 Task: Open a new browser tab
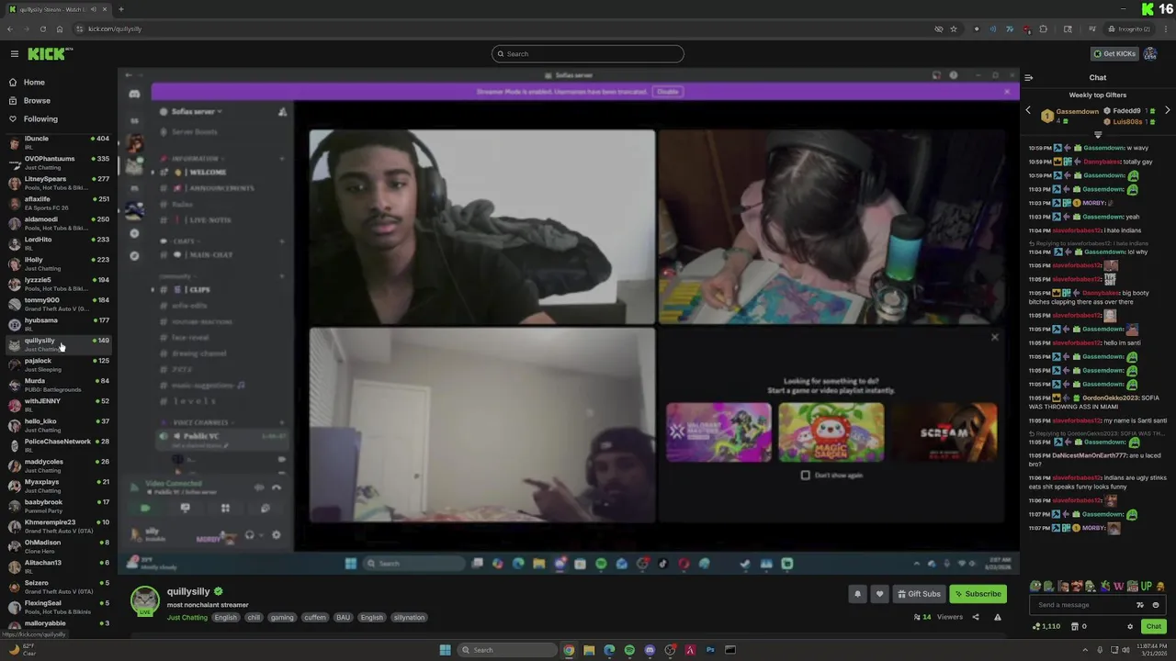click(121, 9)
